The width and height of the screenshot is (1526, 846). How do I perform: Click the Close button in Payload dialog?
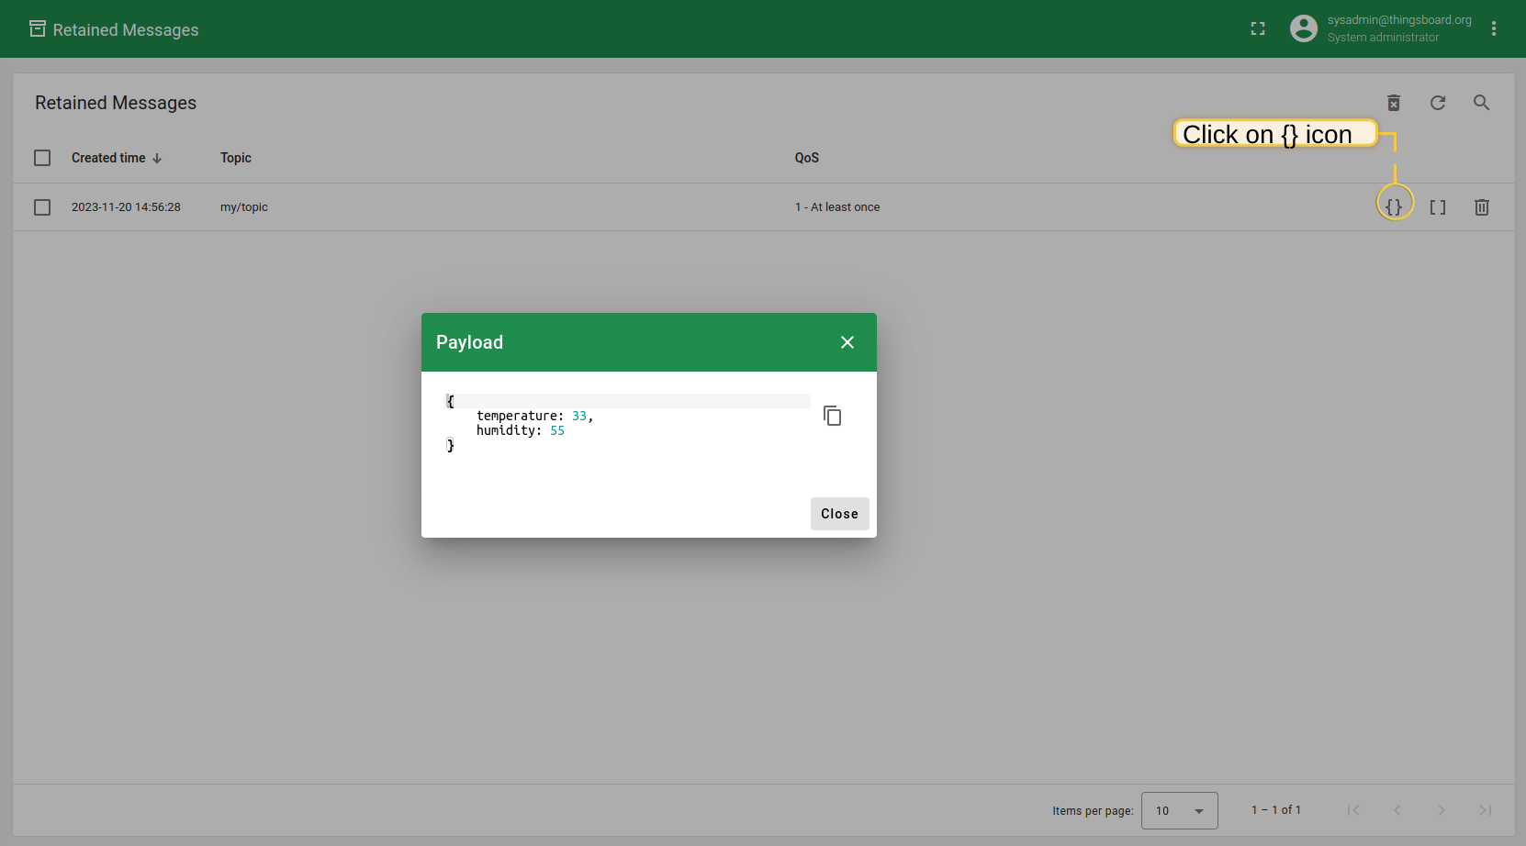(x=840, y=514)
